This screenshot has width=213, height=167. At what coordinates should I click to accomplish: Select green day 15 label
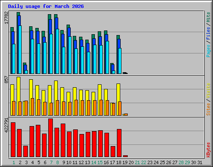[x=100, y=162]
